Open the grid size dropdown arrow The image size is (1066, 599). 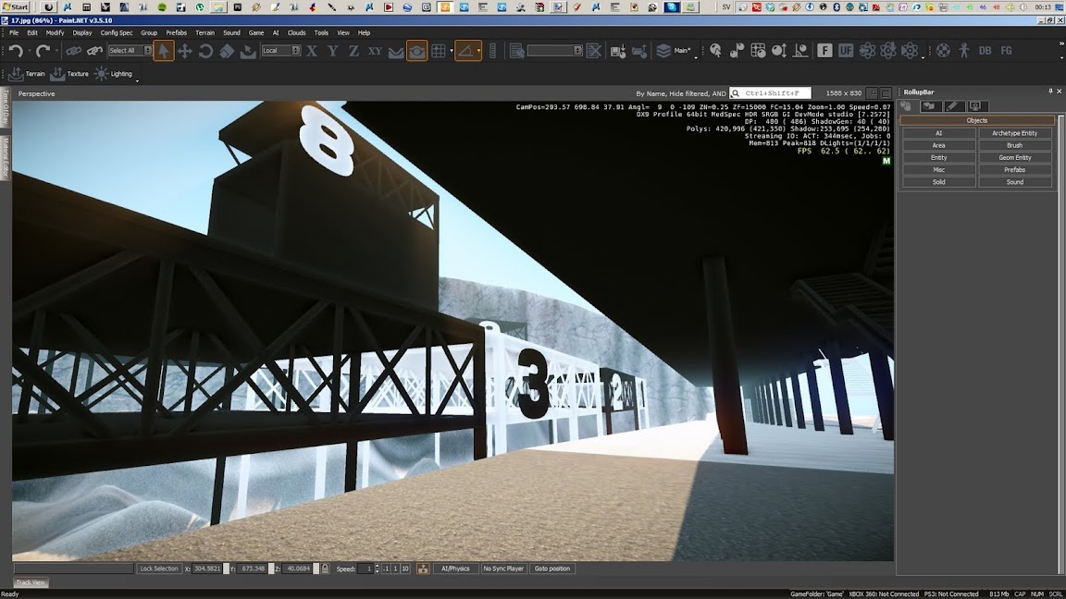click(452, 51)
